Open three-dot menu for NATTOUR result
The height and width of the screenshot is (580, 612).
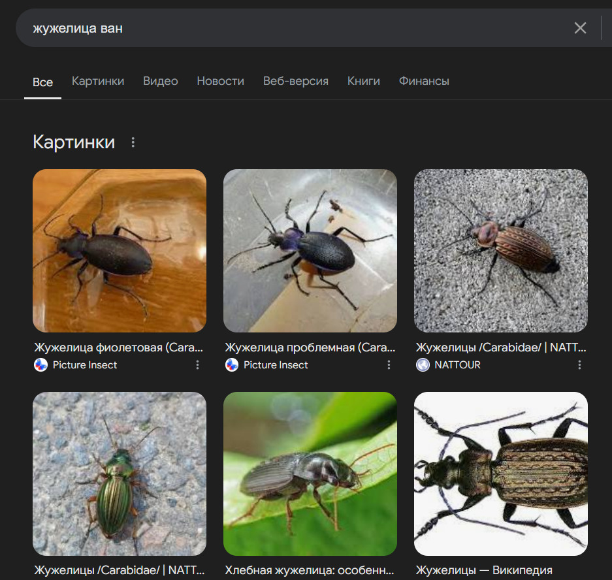pos(579,365)
